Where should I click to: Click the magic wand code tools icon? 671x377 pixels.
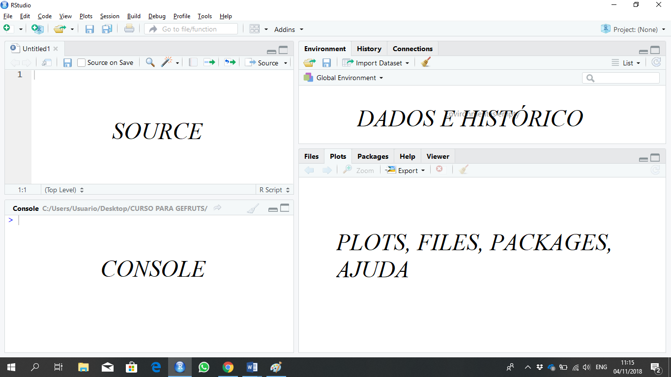click(x=167, y=62)
